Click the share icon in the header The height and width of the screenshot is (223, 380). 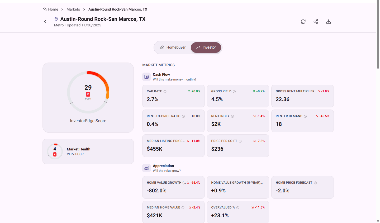pyautogui.click(x=316, y=22)
